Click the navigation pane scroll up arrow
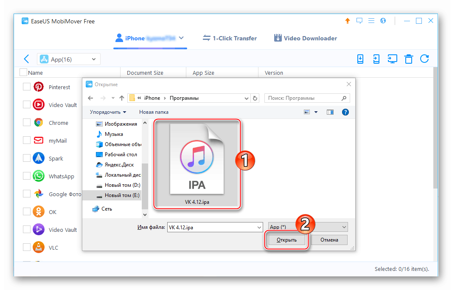This screenshot has height=290, width=452. 145,123
